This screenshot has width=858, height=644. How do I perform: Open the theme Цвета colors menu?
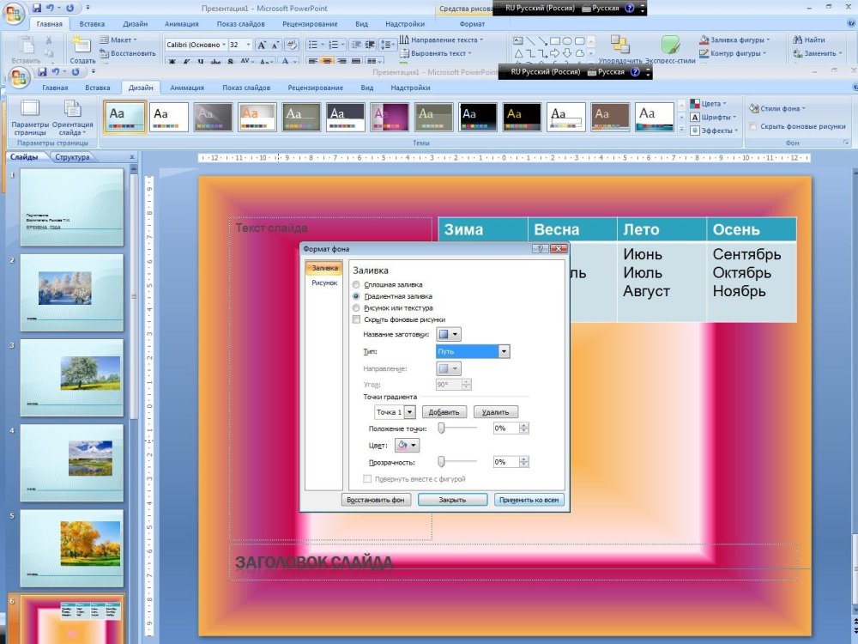[x=710, y=104]
